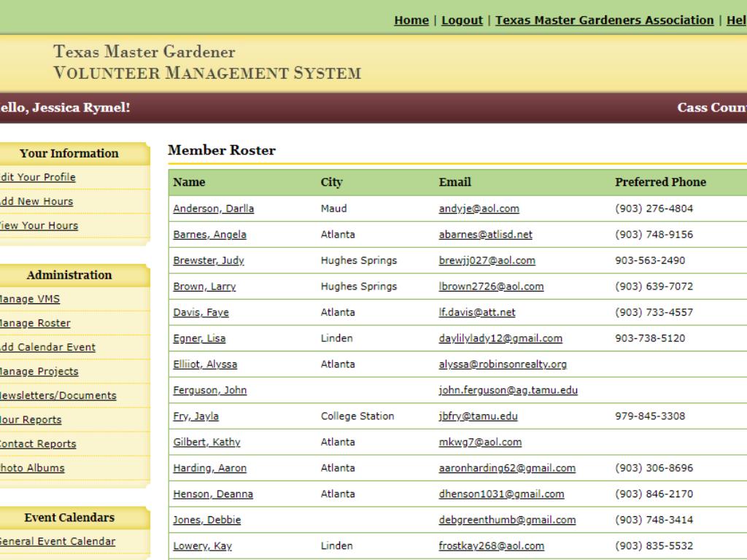Open the Home link in top navigation
The height and width of the screenshot is (560, 747).
[411, 20]
